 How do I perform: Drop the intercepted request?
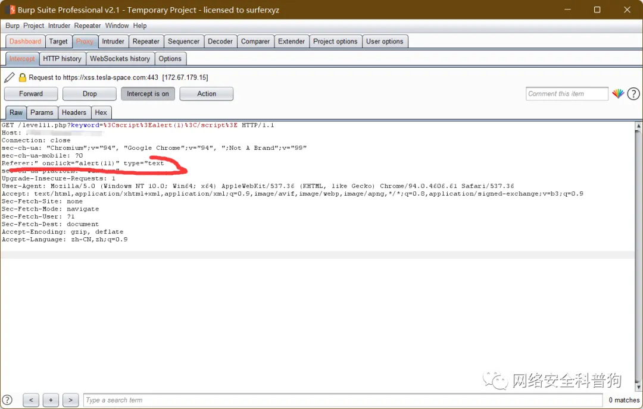(x=89, y=94)
